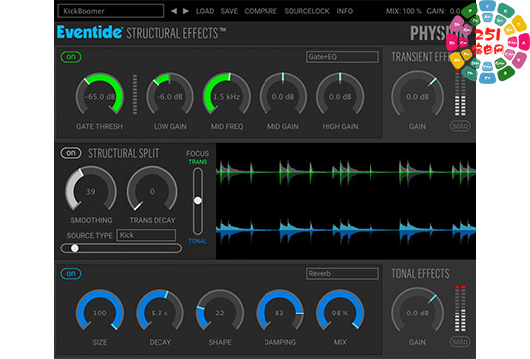Toggle the Structural Split on switch

(x=71, y=153)
